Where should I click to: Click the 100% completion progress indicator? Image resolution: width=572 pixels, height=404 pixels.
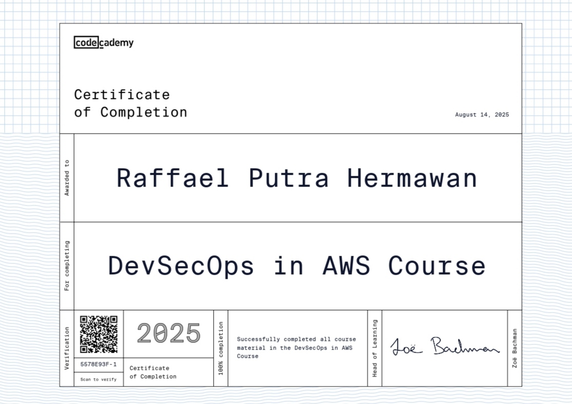tap(221, 347)
